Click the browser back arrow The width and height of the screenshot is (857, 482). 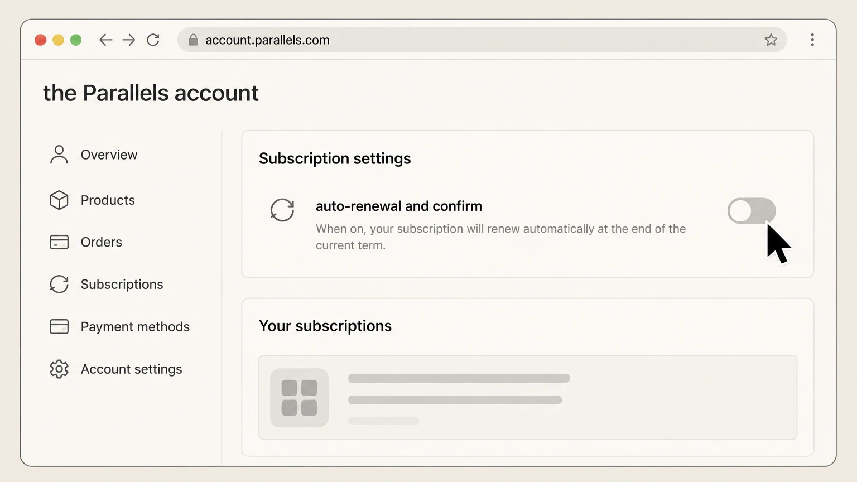coord(105,40)
